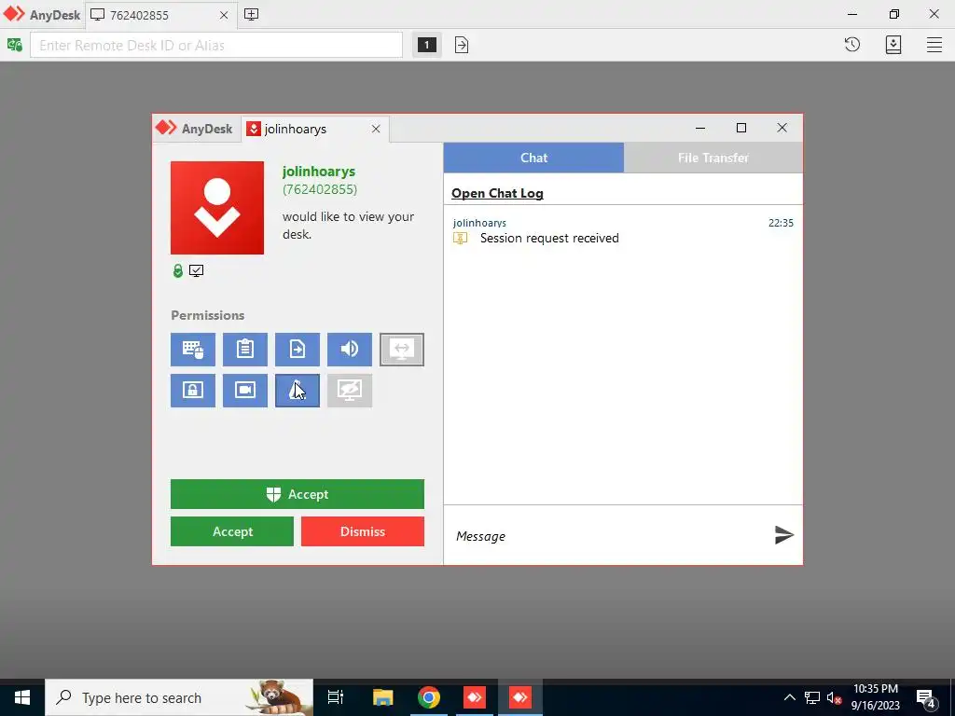Toggle session recording permission
The height and width of the screenshot is (716, 955).
[245, 391]
